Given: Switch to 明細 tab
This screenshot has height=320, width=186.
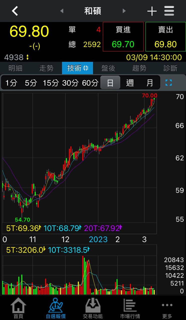Looking at the screenshot, I should [x=16, y=68].
